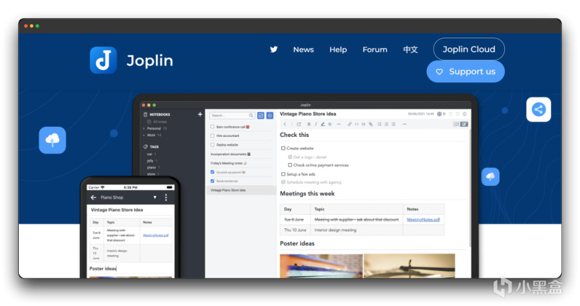Select the piano tag

[x=151, y=167]
